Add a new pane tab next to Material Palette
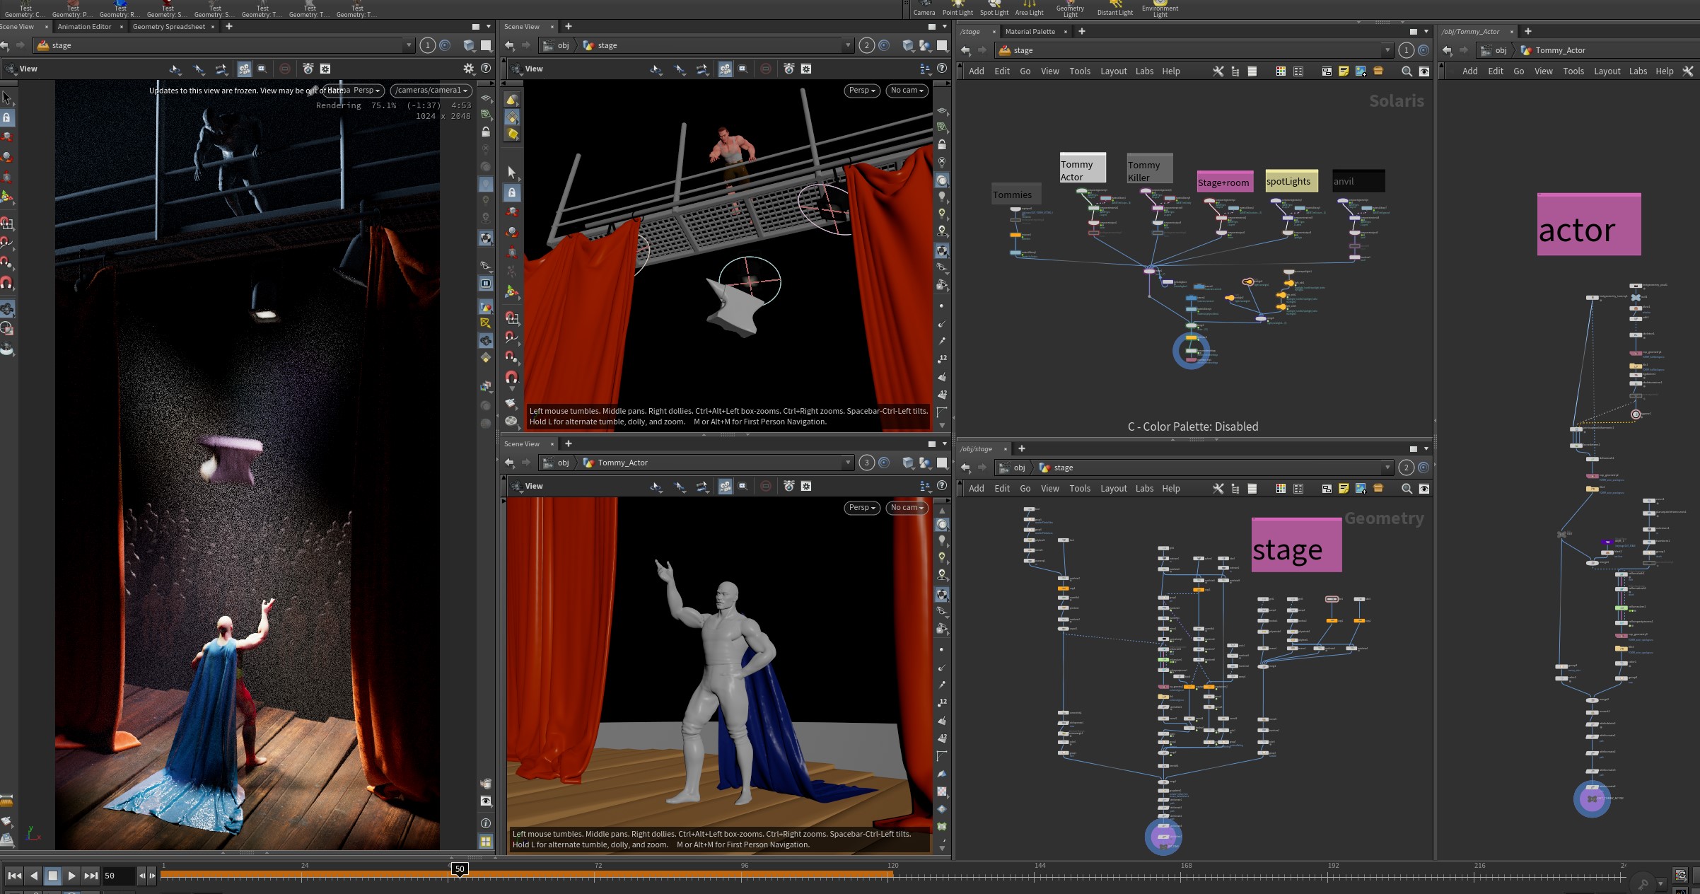Image resolution: width=1700 pixels, height=894 pixels. pyautogui.click(x=1081, y=32)
